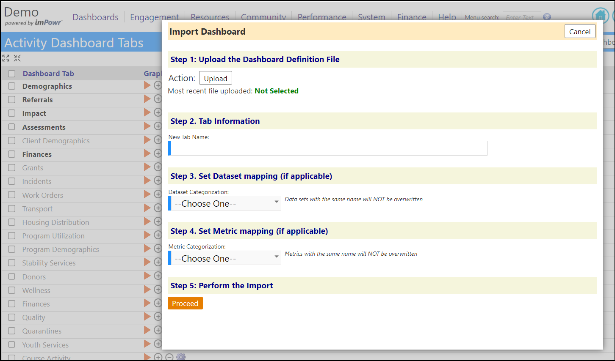
Task: Click the New Tab Name field
Action: click(x=328, y=148)
